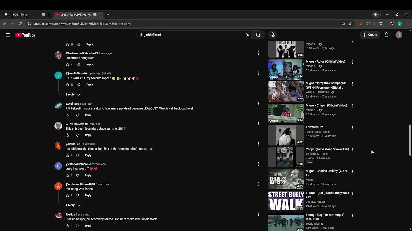Open Chrome three-dot menu
This screenshot has height=231, width=412.
407,24
